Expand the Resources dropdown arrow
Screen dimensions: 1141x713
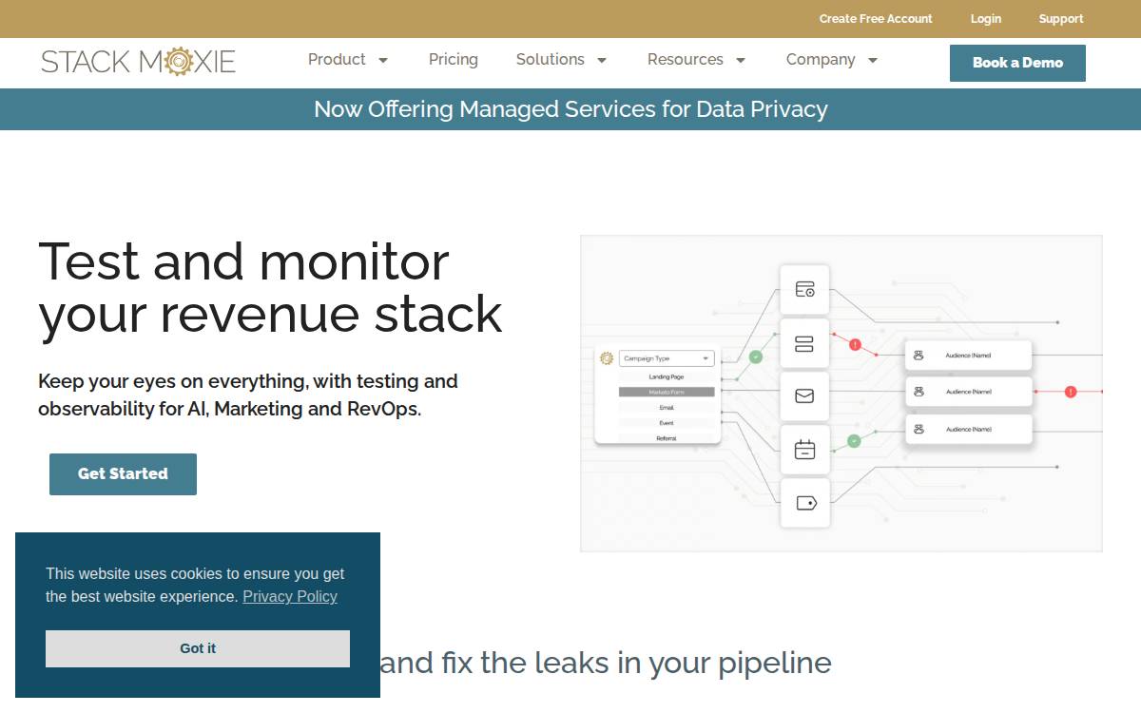point(741,60)
